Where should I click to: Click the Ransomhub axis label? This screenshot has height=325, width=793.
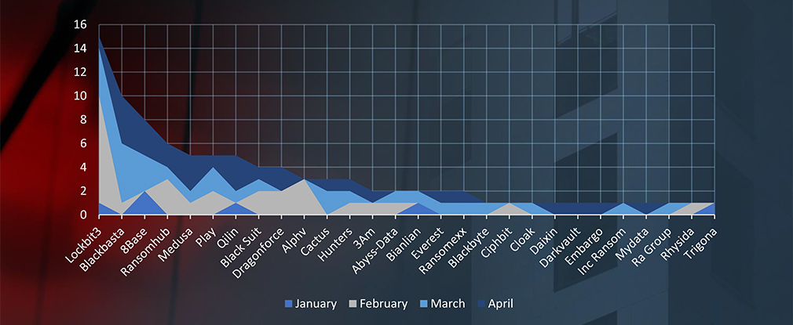[147, 251]
